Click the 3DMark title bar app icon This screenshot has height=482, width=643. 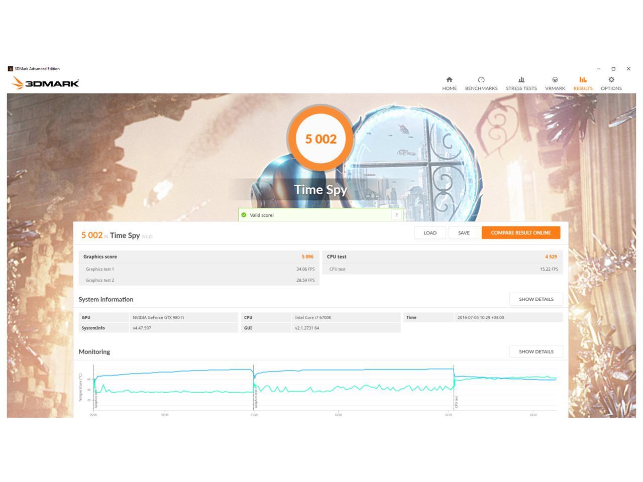tap(10, 69)
